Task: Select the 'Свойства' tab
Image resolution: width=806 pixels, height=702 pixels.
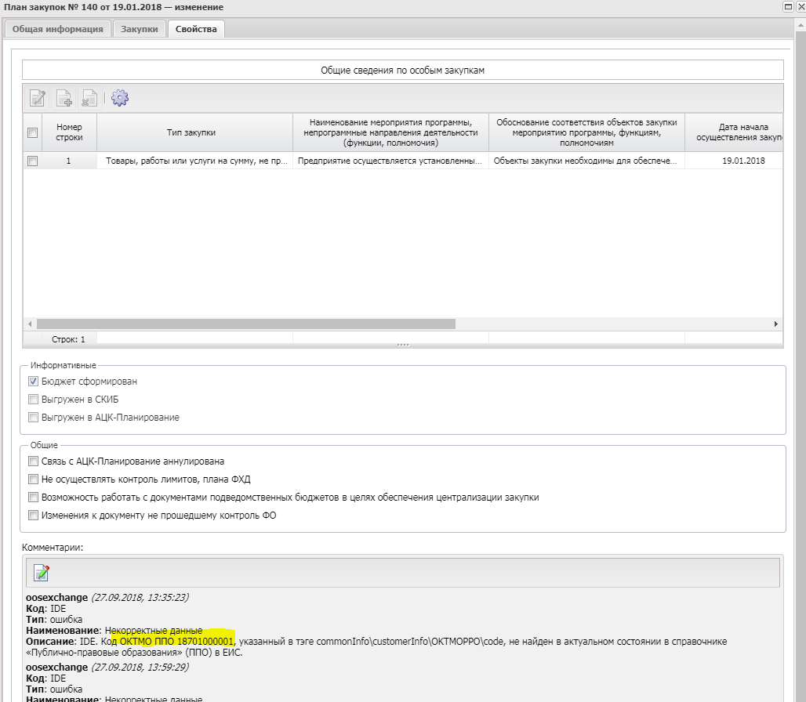Action: pyautogui.click(x=196, y=29)
